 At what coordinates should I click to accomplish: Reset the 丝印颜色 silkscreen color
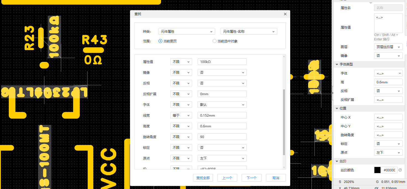click(400, 170)
